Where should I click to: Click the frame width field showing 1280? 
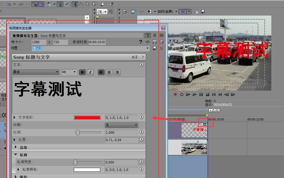pyautogui.click(x=40, y=42)
